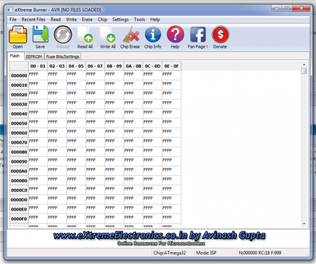Select row header 000090
The height and width of the screenshot is (264, 316).
click(x=19, y=161)
